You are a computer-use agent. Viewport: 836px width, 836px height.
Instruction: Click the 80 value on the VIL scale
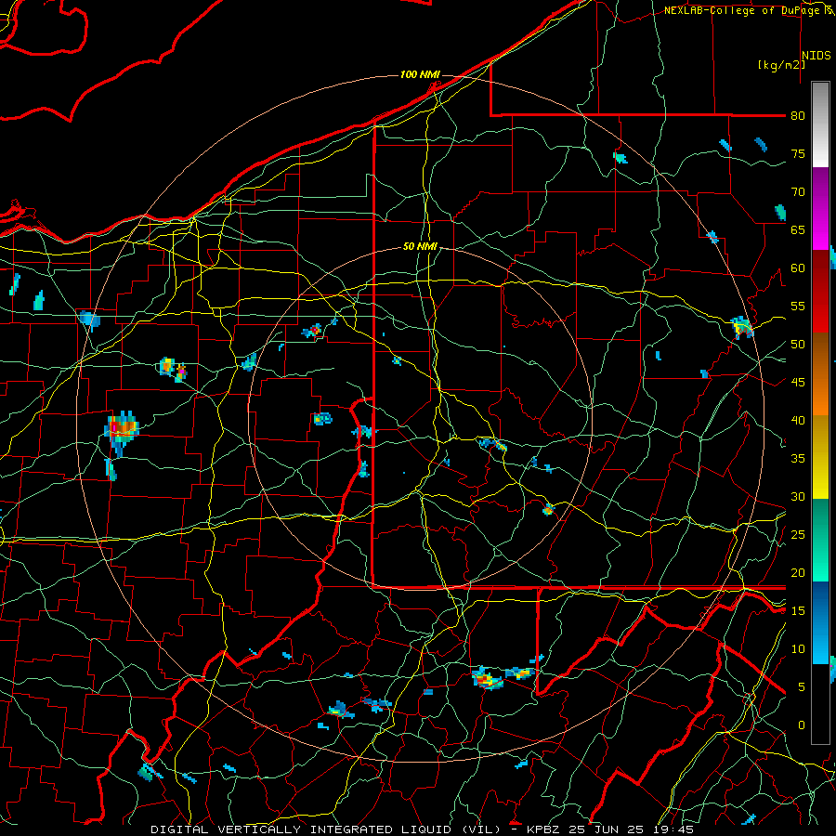tap(798, 116)
